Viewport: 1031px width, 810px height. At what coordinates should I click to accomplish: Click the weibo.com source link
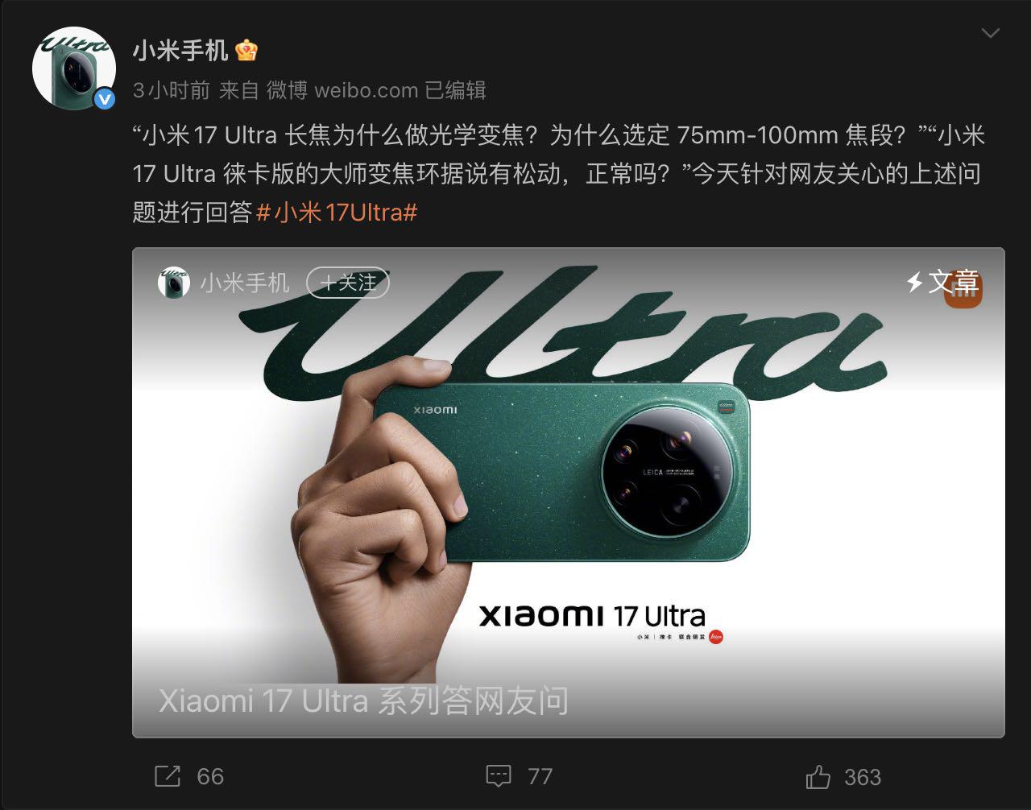click(366, 90)
